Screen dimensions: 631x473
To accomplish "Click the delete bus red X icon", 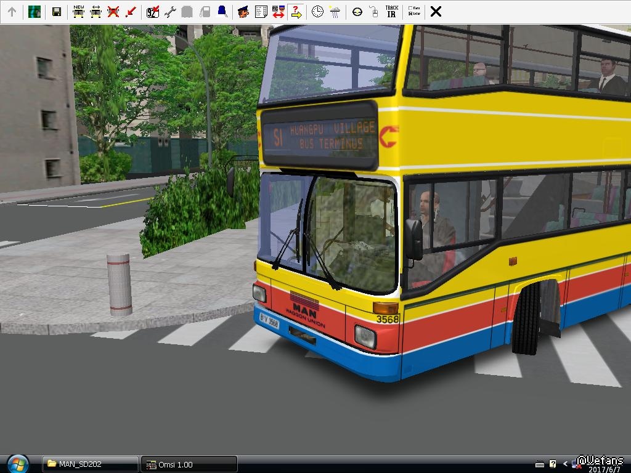I will point(113,12).
